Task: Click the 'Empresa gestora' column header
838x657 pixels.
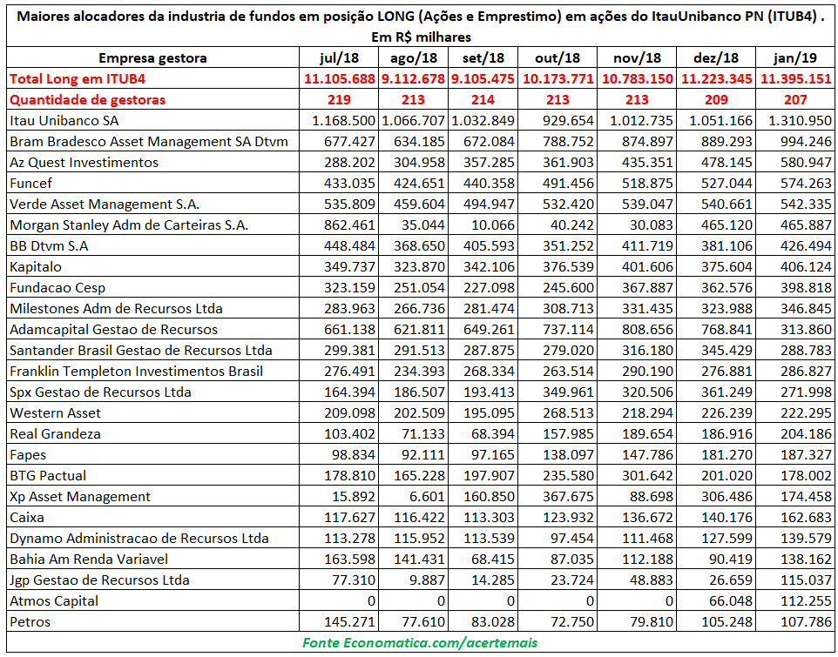Action: (152, 57)
